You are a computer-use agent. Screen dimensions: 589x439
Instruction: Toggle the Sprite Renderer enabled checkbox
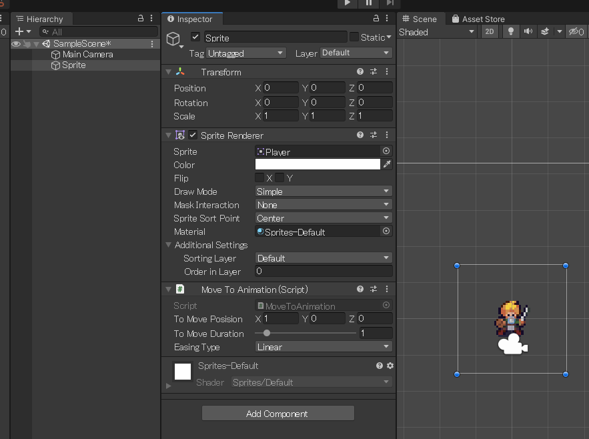pyautogui.click(x=191, y=135)
